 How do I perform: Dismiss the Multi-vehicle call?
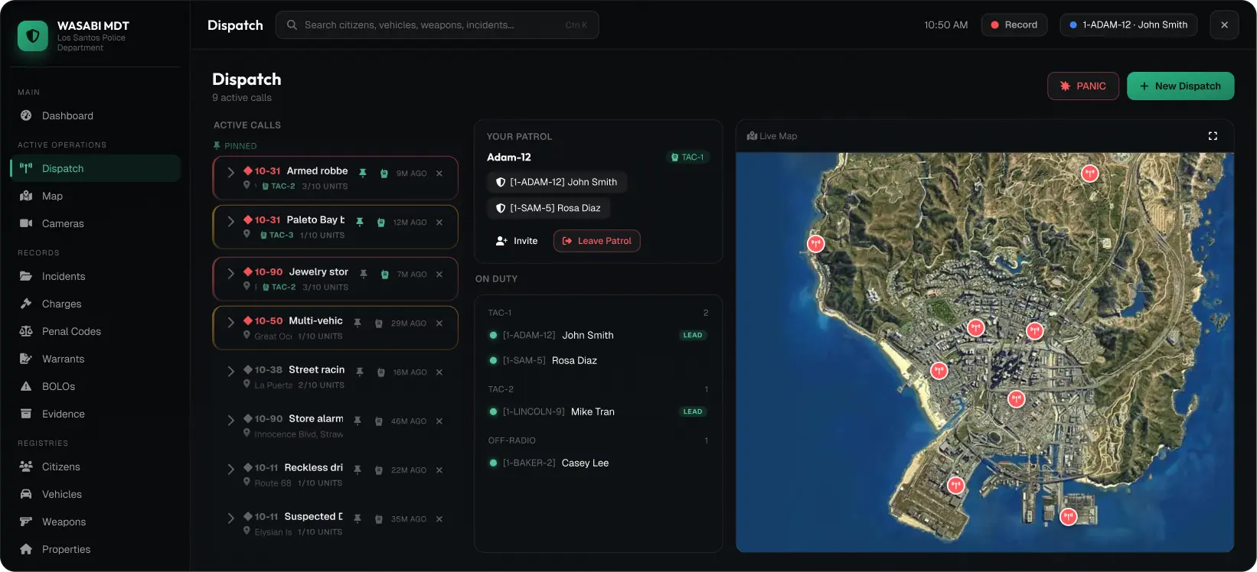pyautogui.click(x=439, y=323)
